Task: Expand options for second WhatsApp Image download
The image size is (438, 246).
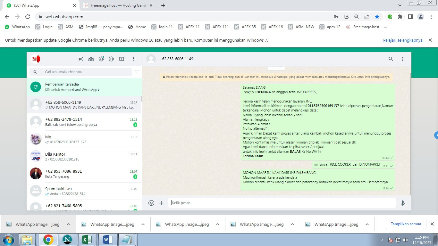Action: point(143,224)
